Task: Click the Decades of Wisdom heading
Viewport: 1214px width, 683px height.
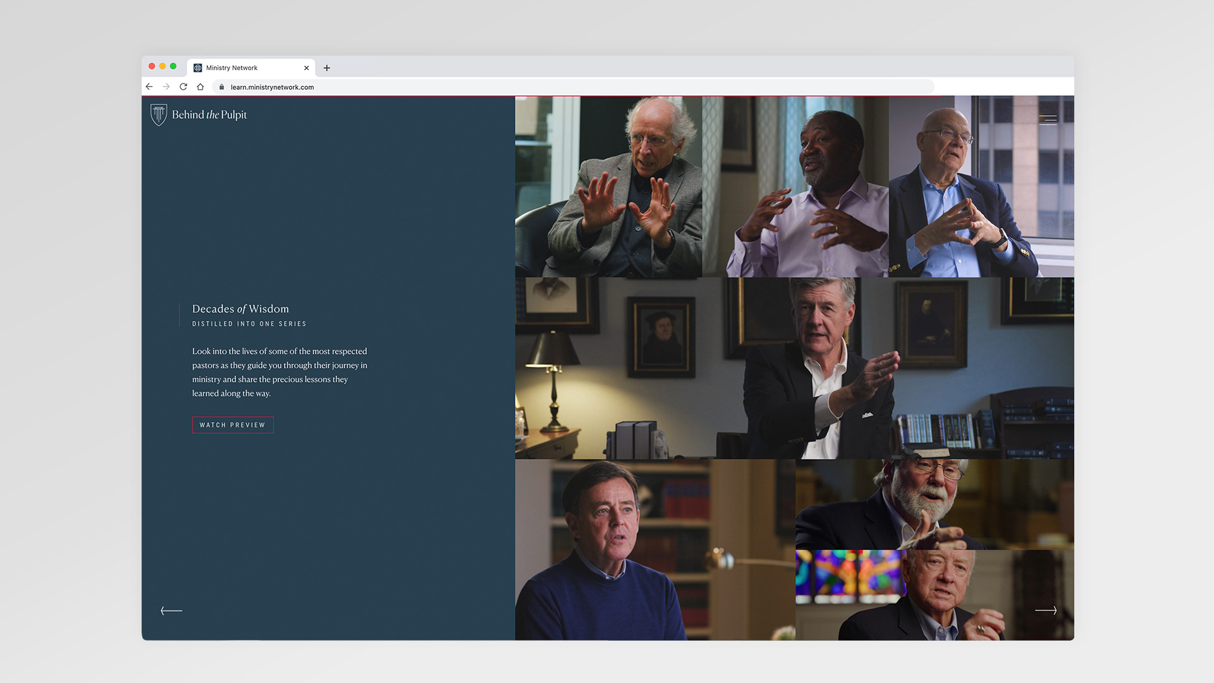Action: pos(240,309)
